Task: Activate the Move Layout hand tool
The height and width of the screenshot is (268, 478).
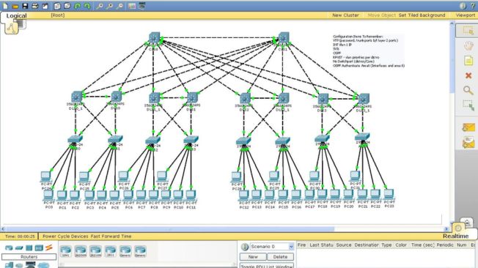Action: tap(468, 45)
